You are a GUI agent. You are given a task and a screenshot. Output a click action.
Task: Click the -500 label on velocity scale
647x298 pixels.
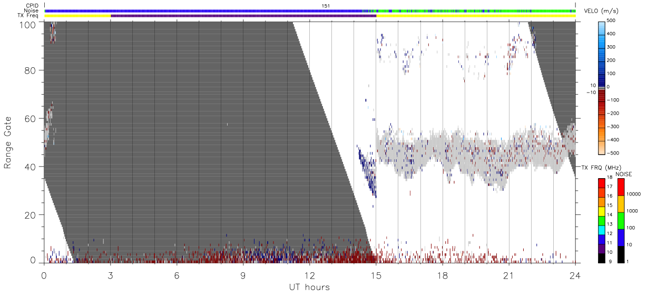tap(614, 153)
